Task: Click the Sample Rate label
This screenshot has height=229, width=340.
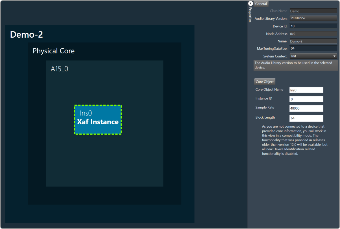Action: (265, 108)
